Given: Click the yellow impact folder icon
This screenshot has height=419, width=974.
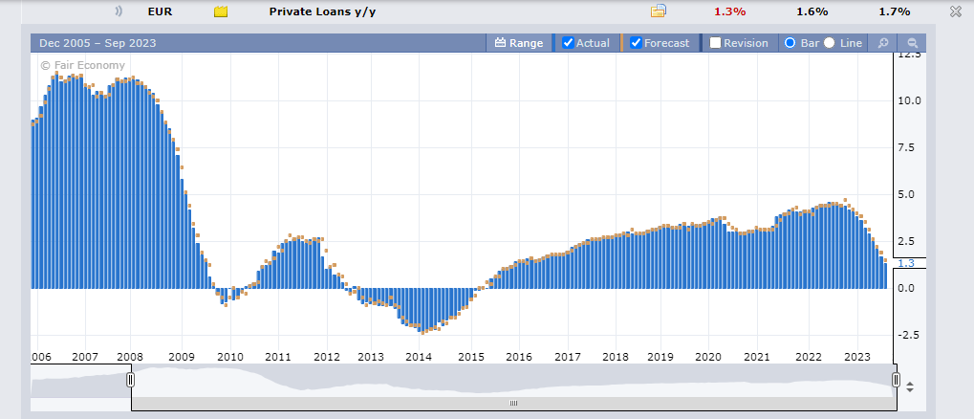Looking at the screenshot, I should point(221,11).
